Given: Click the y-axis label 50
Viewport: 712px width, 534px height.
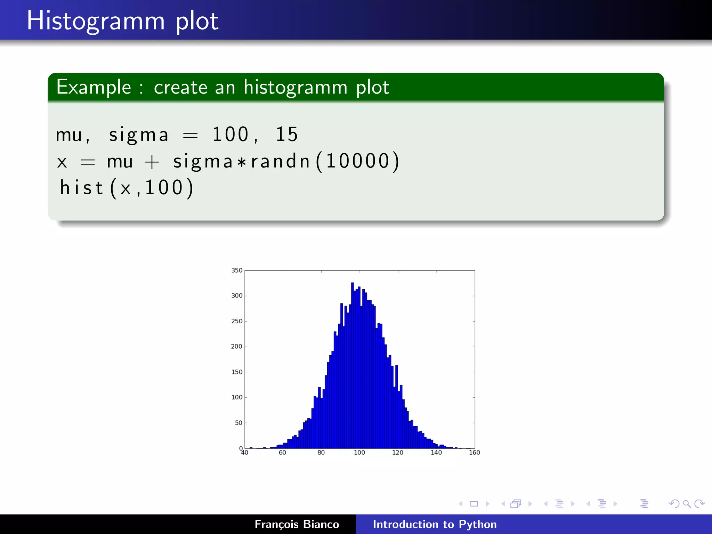Looking at the screenshot, I should tap(238, 423).
